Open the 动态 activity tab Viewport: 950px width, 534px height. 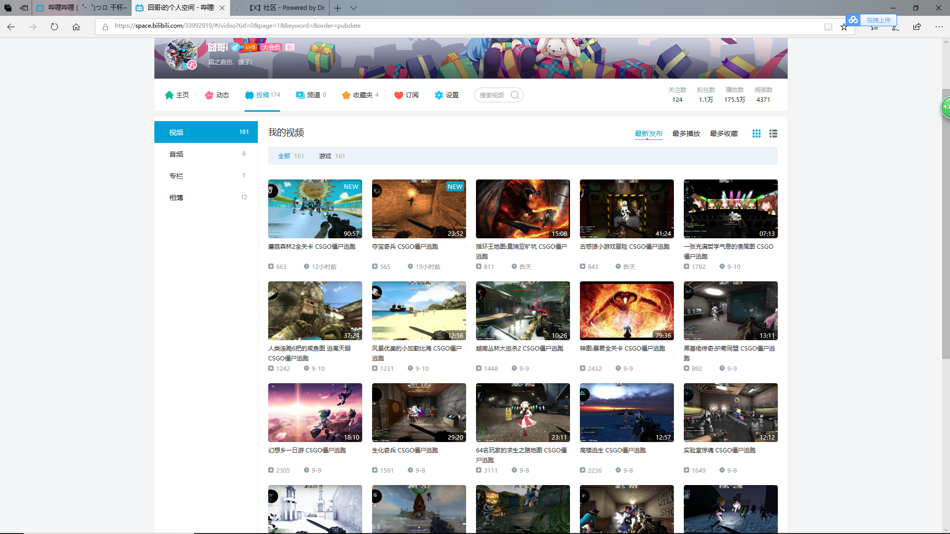pos(217,95)
